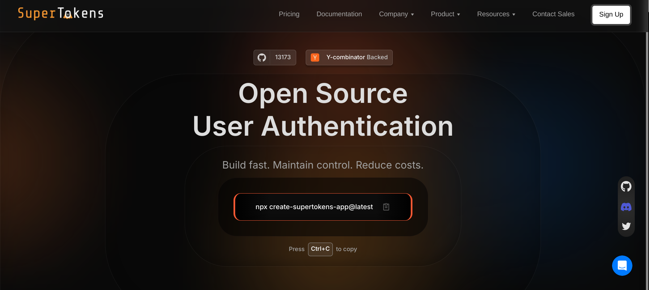Open the blue chat support widget
649x290 pixels.
[x=622, y=266]
